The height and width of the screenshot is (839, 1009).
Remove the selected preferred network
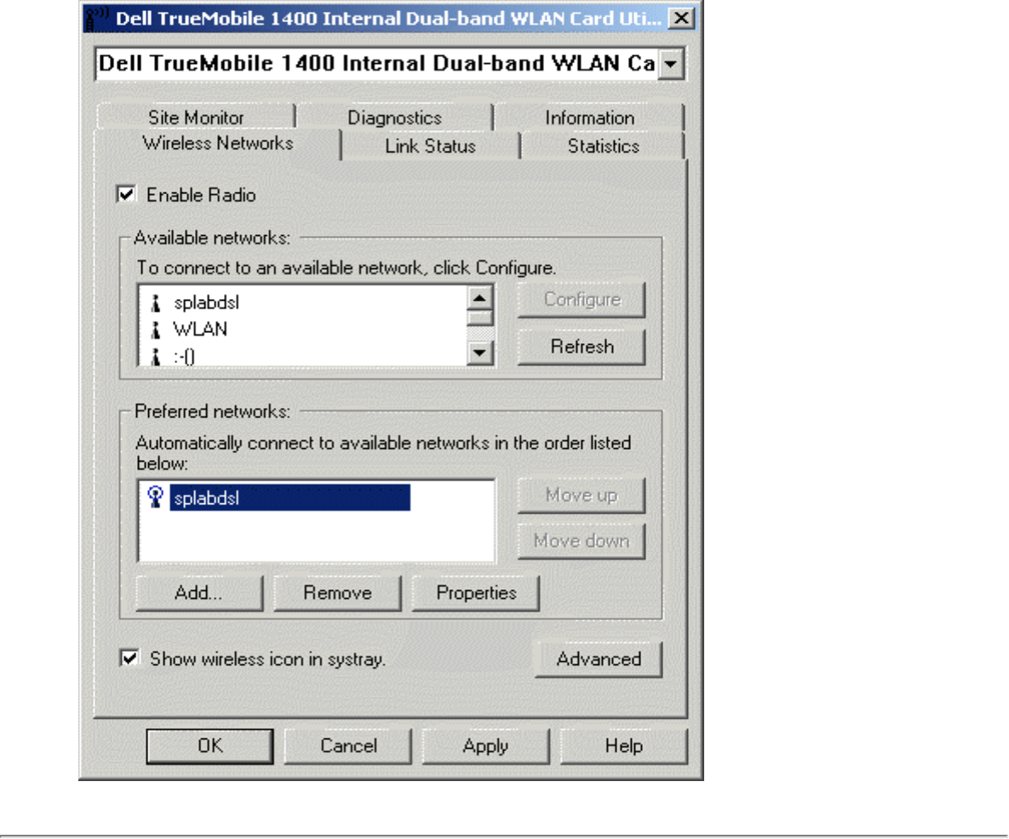coord(337,592)
